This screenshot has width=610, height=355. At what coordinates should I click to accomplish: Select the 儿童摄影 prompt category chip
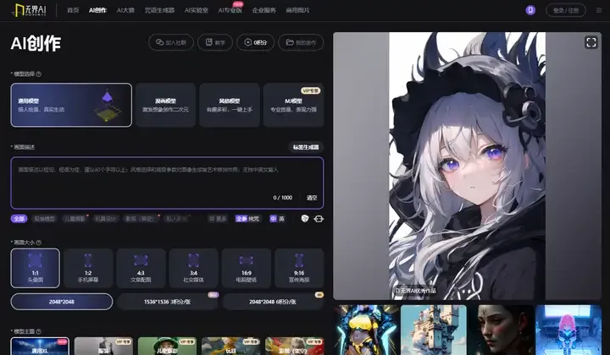point(75,218)
